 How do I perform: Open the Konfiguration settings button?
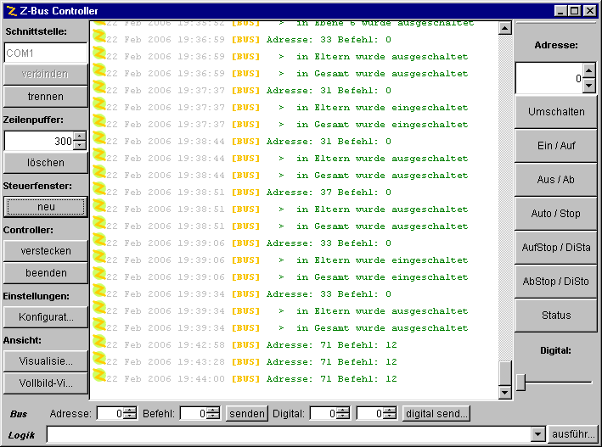[x=46, y=317]
